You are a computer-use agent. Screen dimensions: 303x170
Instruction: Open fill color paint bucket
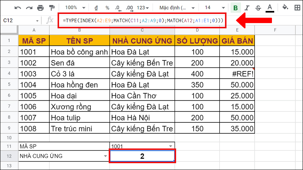(286, 7)
